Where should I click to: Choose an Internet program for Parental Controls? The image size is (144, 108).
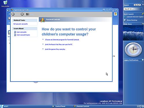[62, 40]
